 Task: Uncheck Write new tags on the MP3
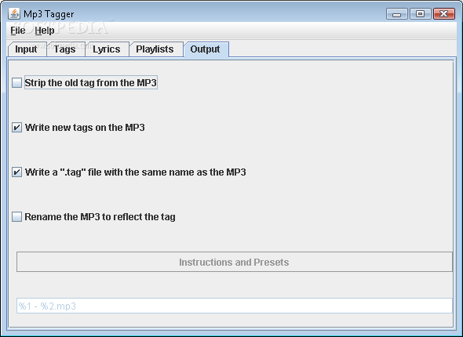[x=16, y=128]
